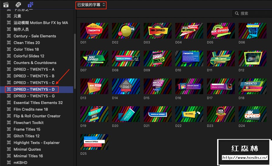Select the D01 title thumbnail

click(x=94, y=31)
